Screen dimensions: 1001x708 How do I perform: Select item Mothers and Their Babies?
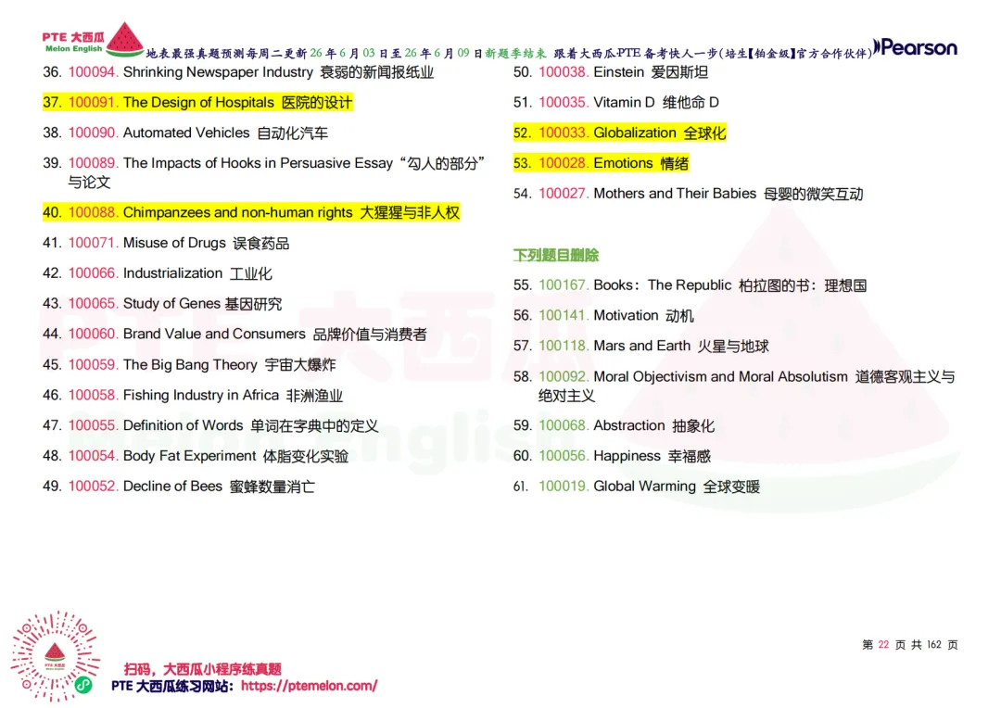click(x=688, y=194)
